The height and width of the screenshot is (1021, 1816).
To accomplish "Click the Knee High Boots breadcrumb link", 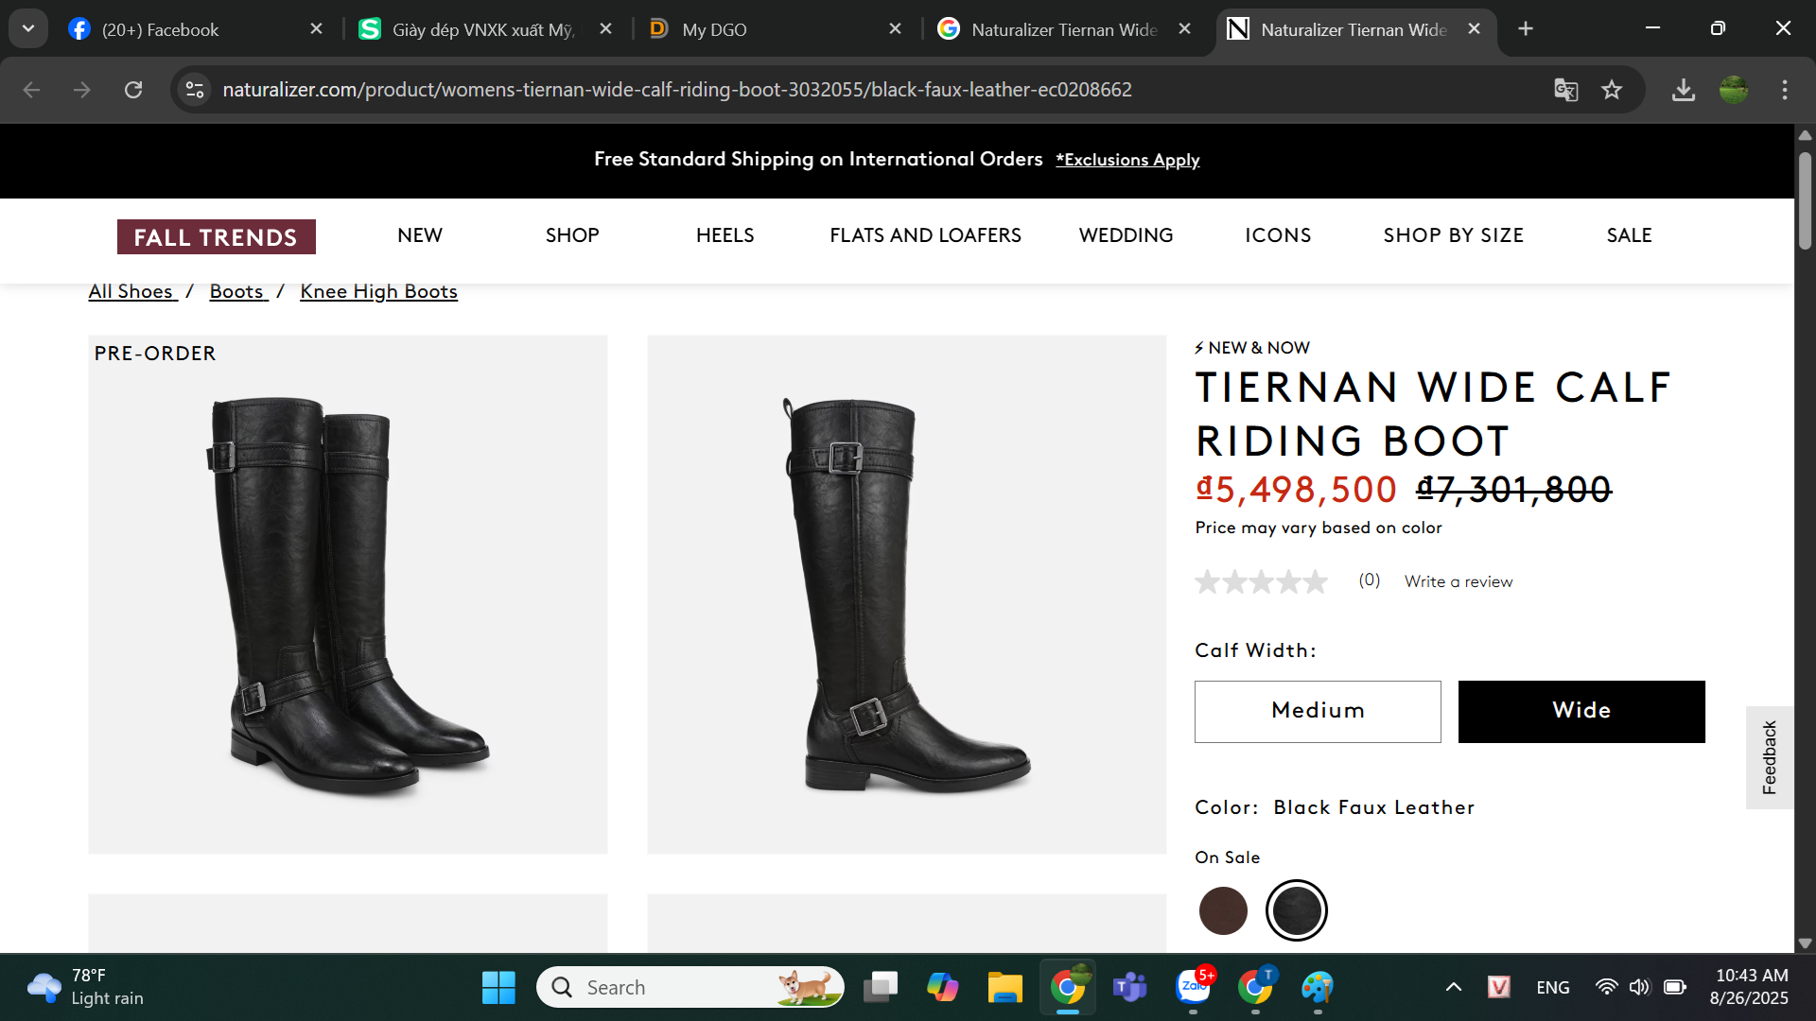I will (378, 291).
